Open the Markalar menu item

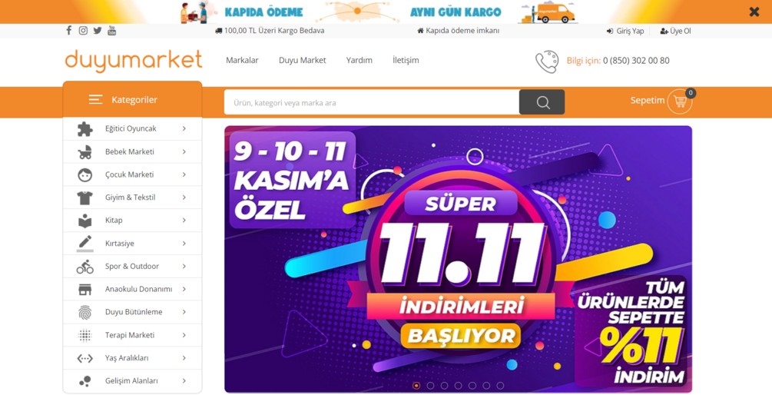pos(242,60)
